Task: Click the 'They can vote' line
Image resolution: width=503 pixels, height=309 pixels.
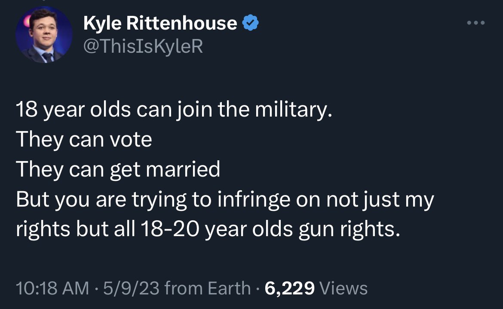Action: [x=84, y=139]
